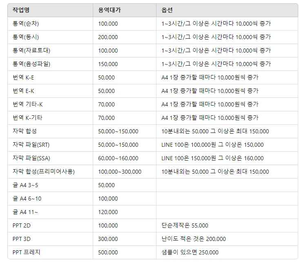
Task: Select the 번역 기타-K cell
Action: [27, 104]
